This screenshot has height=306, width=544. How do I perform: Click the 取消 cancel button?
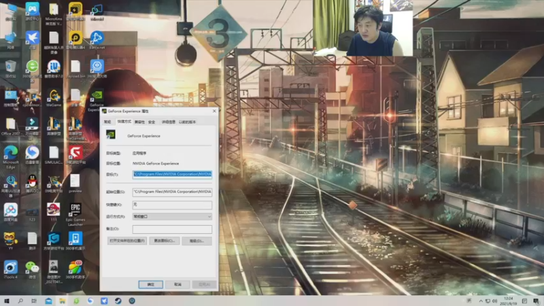click(x=177, y=284)
